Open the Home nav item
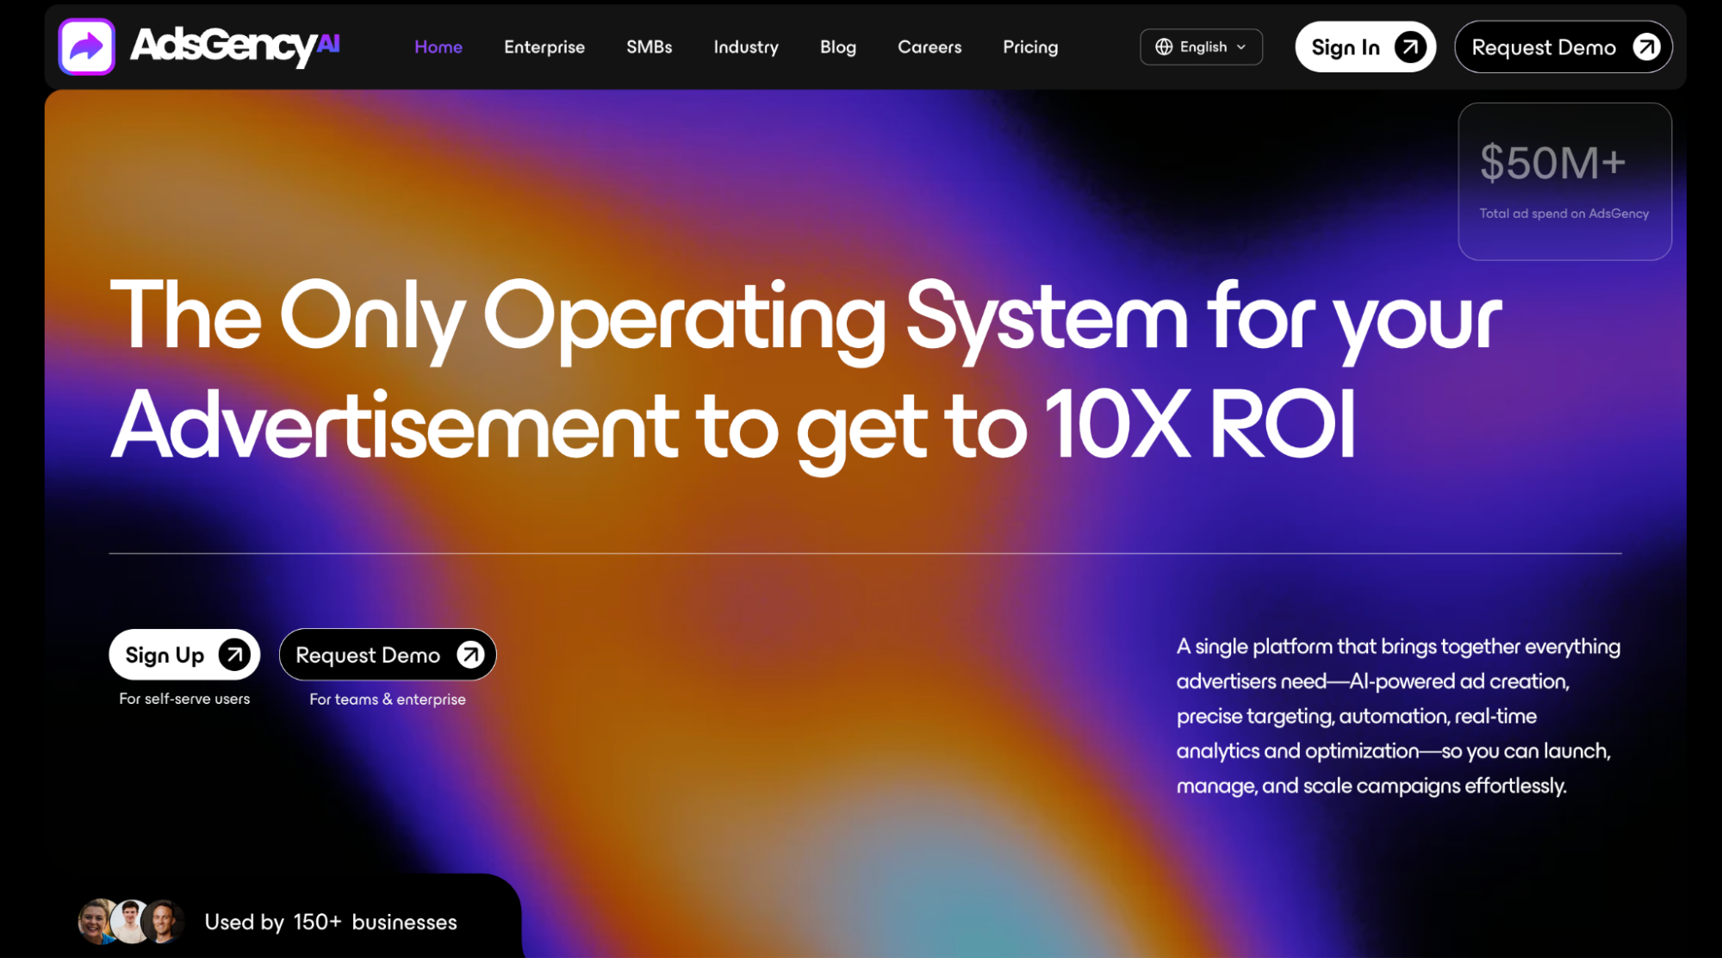The width and height of the screenshot is (1722, 958). click(x=438, y=47)
